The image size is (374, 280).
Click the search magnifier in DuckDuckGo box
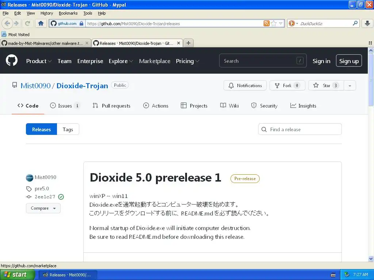coord(355,23)
